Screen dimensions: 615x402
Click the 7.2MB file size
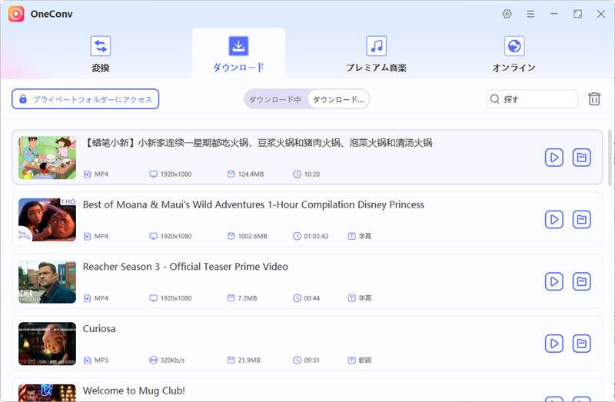point(247,298)
